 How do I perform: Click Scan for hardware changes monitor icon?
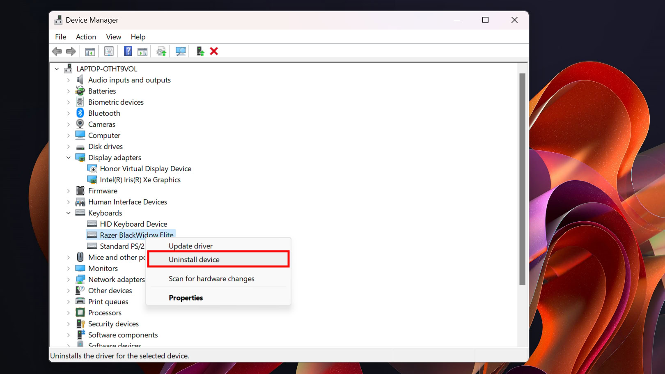pos(181,51)
